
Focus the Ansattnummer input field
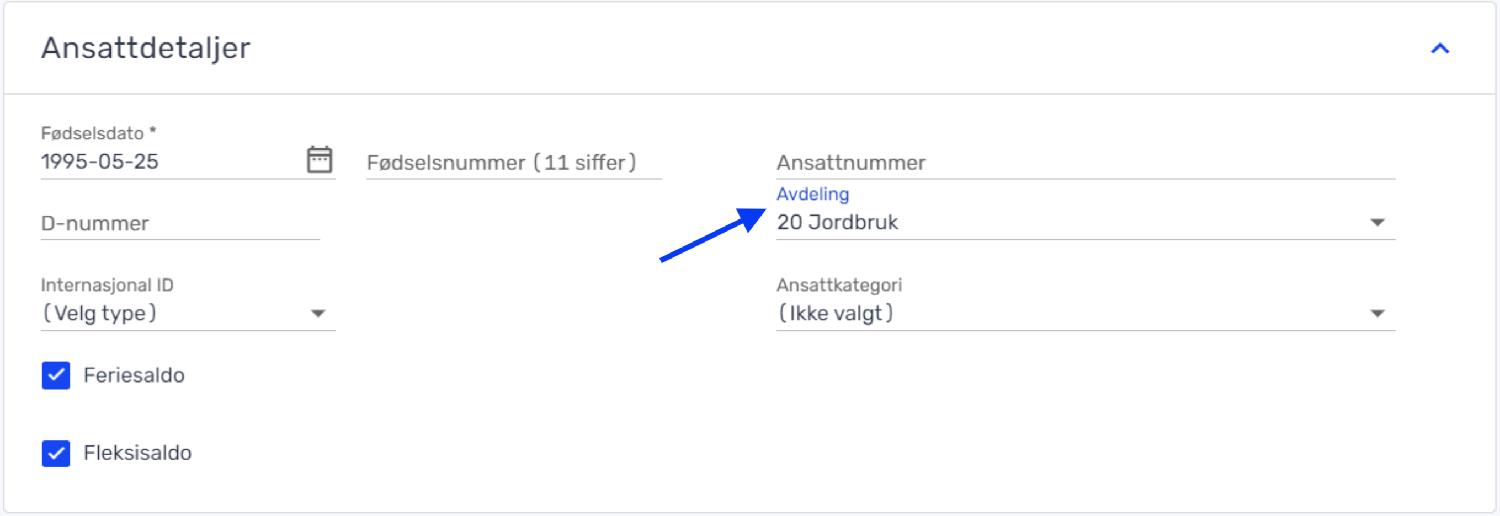[1083, 163]
